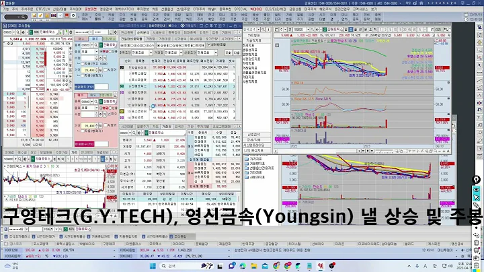Click the top toolbar search box
Screen dimensions: 484x272
16,17
